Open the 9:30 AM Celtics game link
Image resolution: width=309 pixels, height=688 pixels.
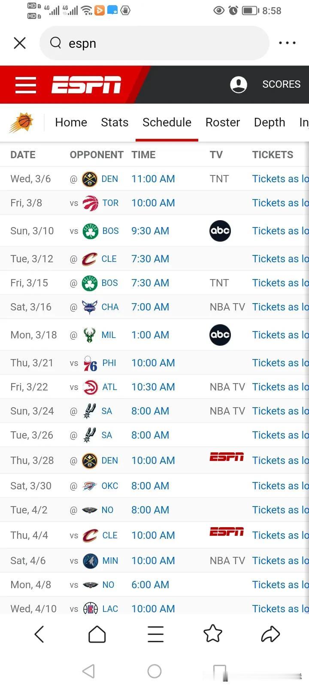(x=150, y=231)
